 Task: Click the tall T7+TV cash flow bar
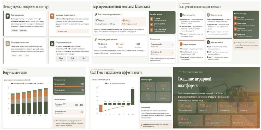pyautogui.click(x=133, y=97)
